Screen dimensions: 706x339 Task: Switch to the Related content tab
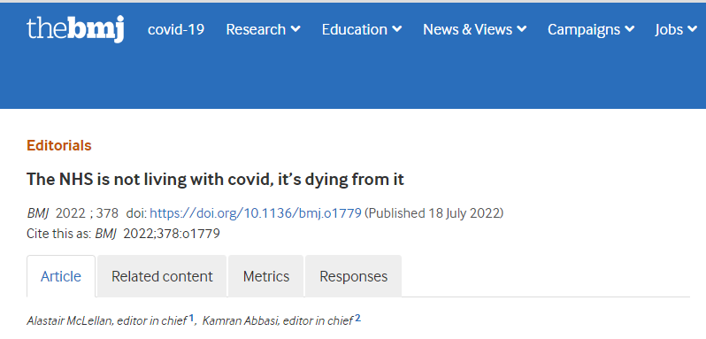click(x=162, y=276)
